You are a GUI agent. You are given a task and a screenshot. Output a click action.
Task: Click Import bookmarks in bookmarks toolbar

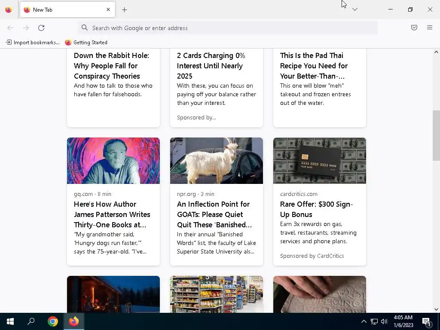[x=33, y=43]
